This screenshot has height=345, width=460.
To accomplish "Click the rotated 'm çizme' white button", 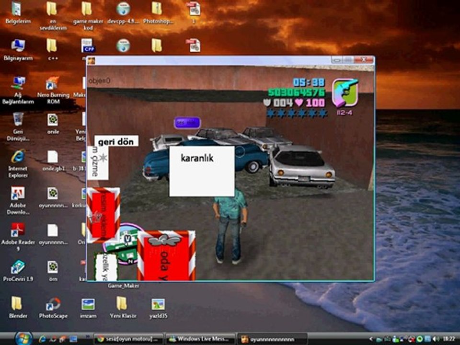I will click(98, 162).
